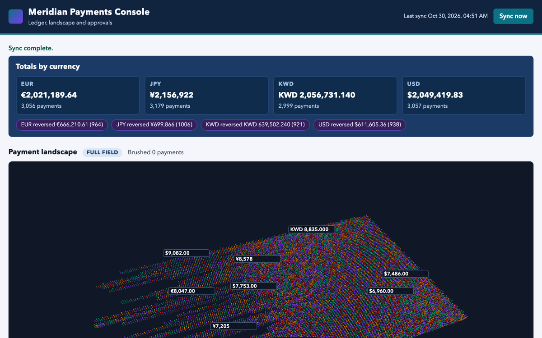Select the Meridian Payments Console title
The height and width of the screenshot is (338, 542).
(x=89, y=12)
